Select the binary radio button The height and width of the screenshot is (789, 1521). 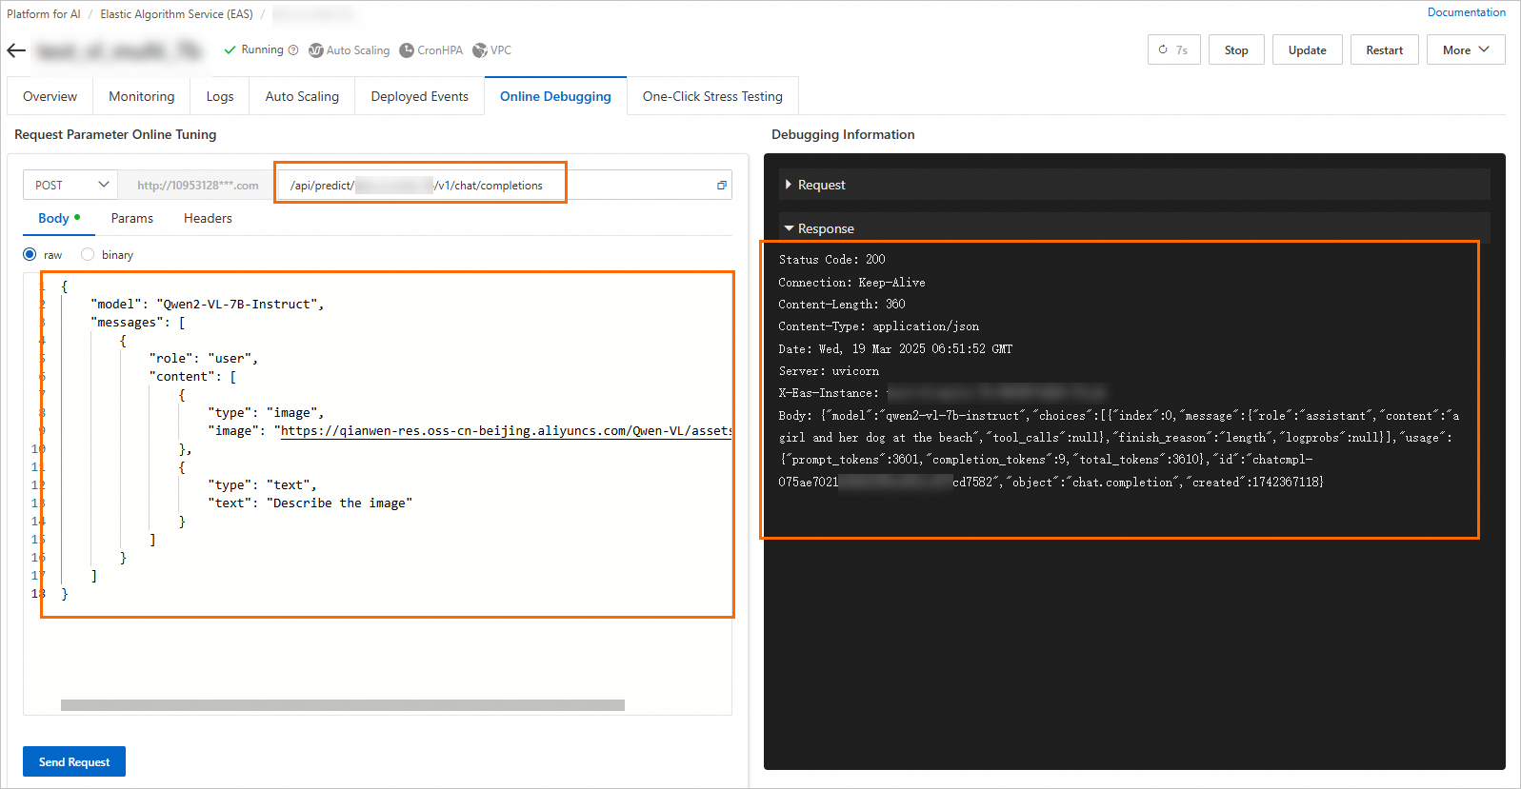88,254
